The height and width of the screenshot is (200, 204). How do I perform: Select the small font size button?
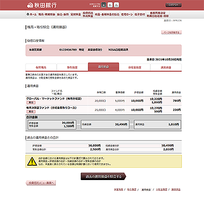pos(104,5)
